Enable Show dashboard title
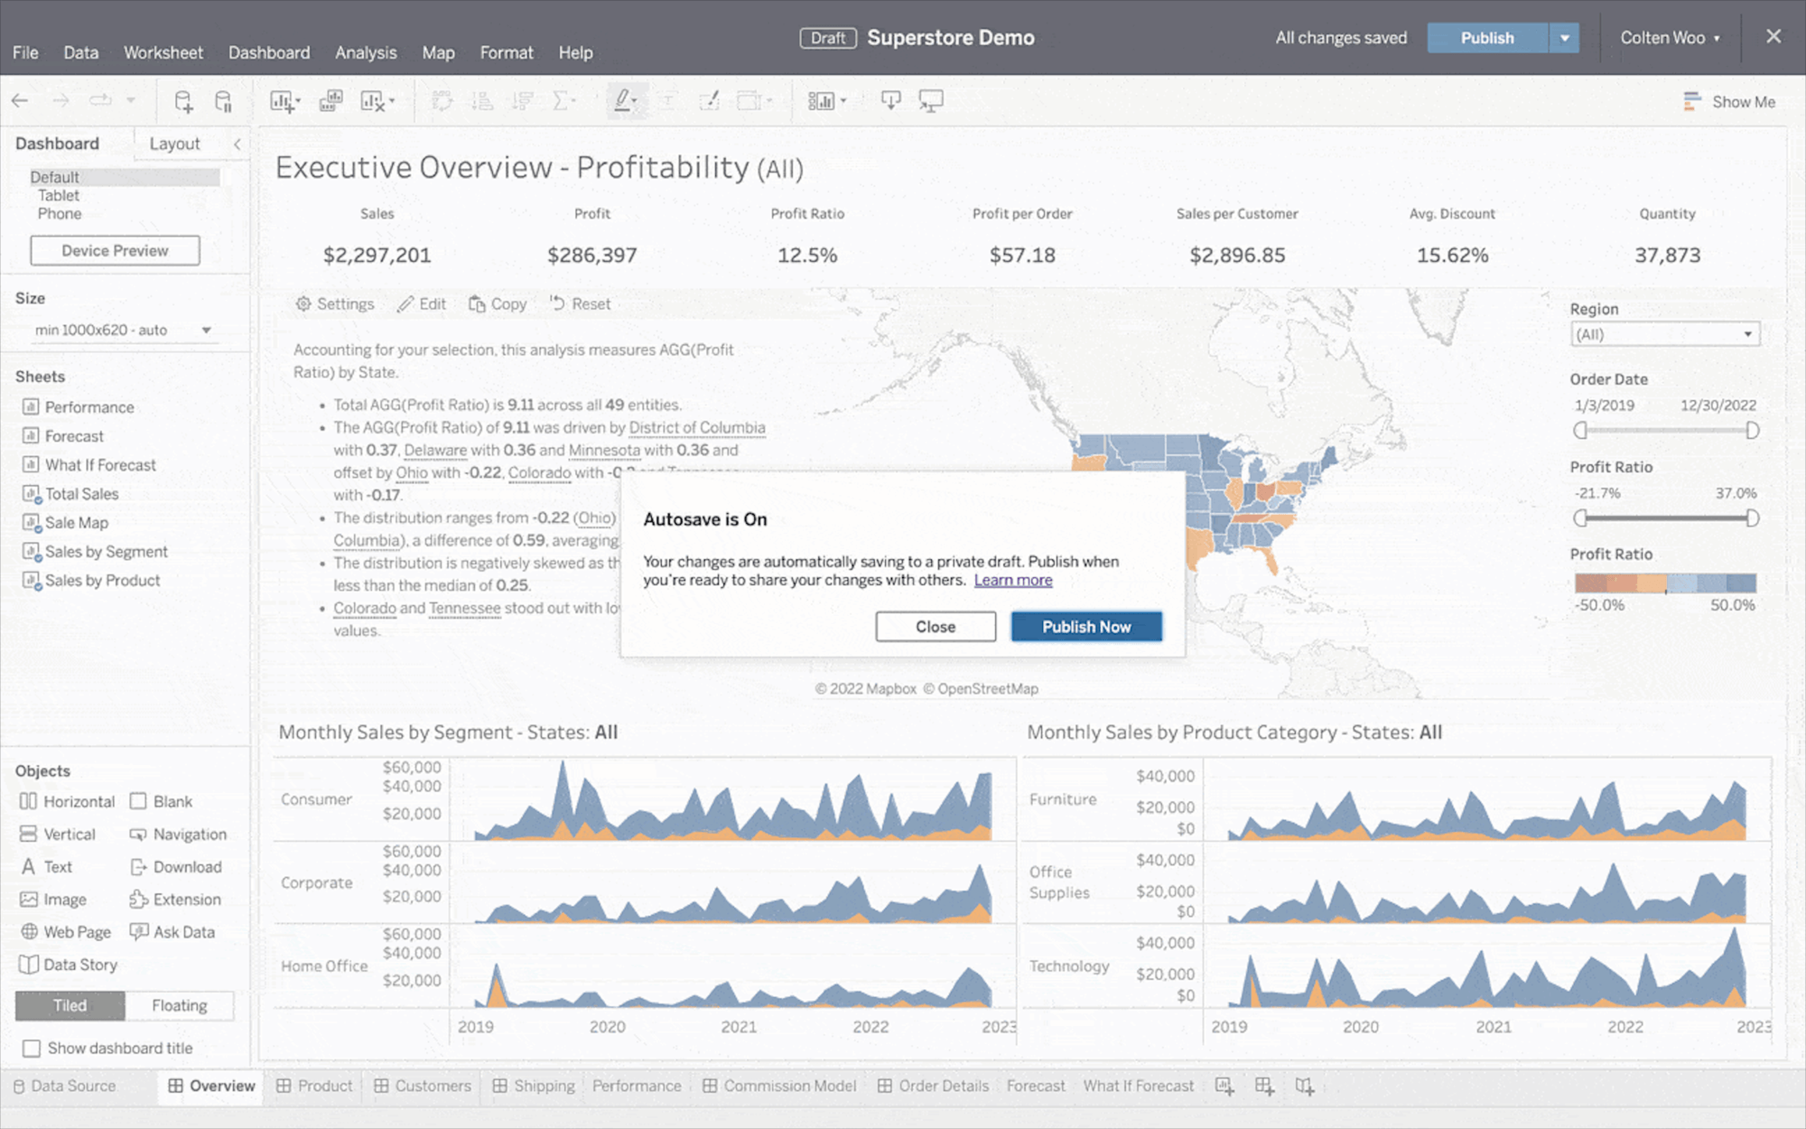This screenshot has height=1129, width=1806. click(33, 1048)
